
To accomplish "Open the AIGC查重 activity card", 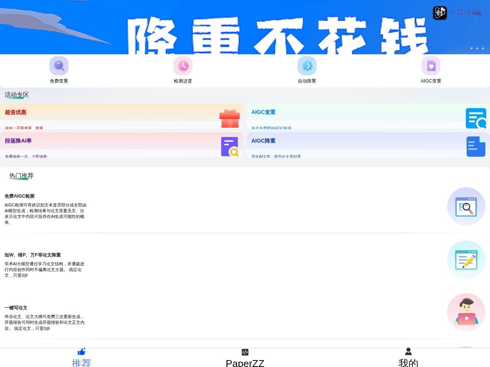I will (368, 116).
